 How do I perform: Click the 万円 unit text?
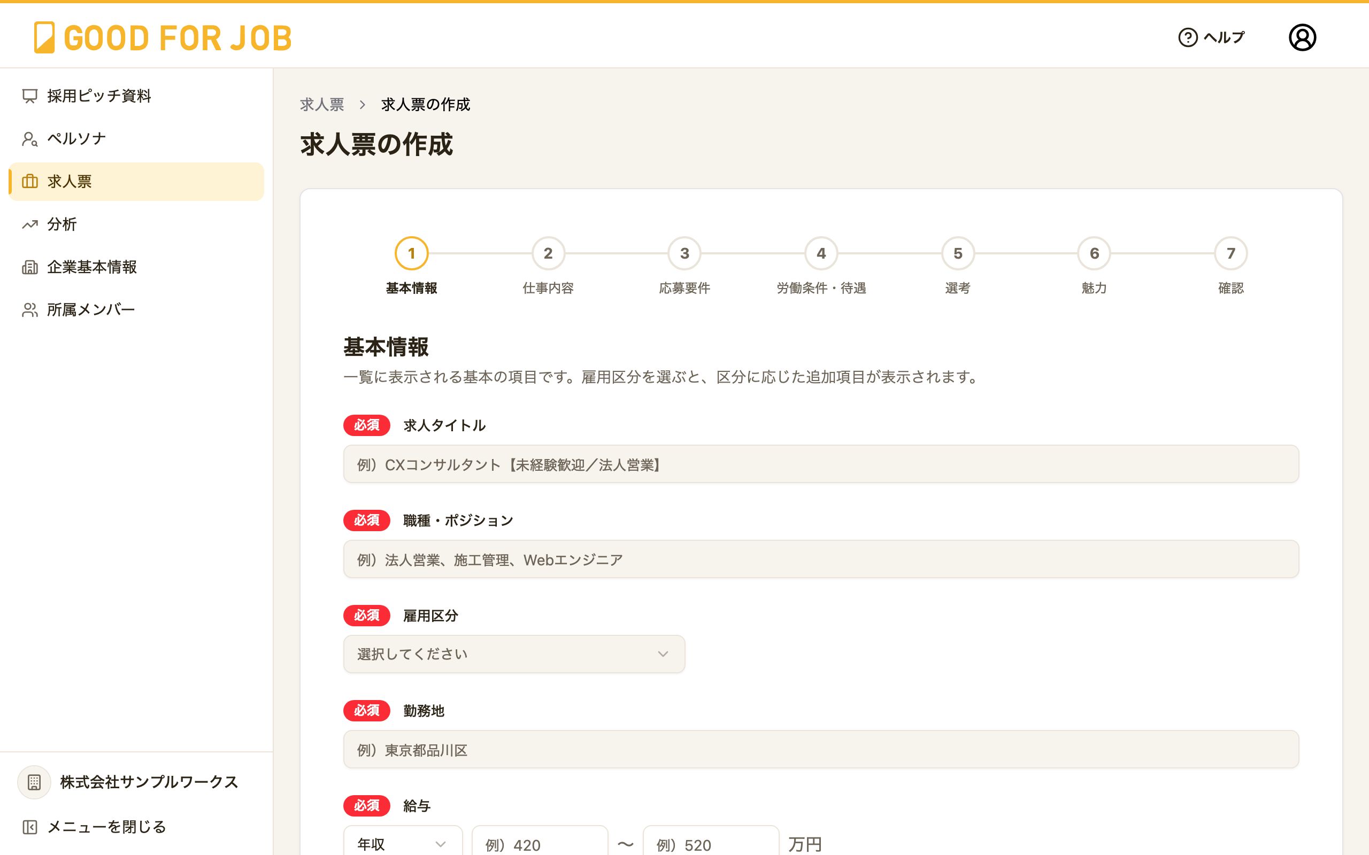click(805, 844)
